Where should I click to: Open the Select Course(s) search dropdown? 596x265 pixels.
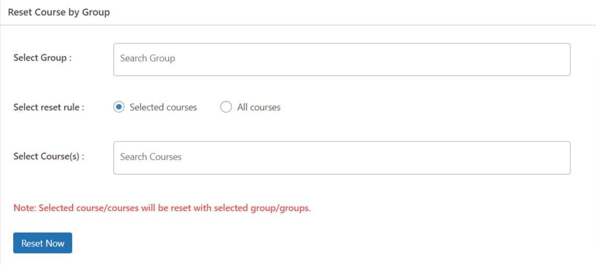[x=342, y=158]
